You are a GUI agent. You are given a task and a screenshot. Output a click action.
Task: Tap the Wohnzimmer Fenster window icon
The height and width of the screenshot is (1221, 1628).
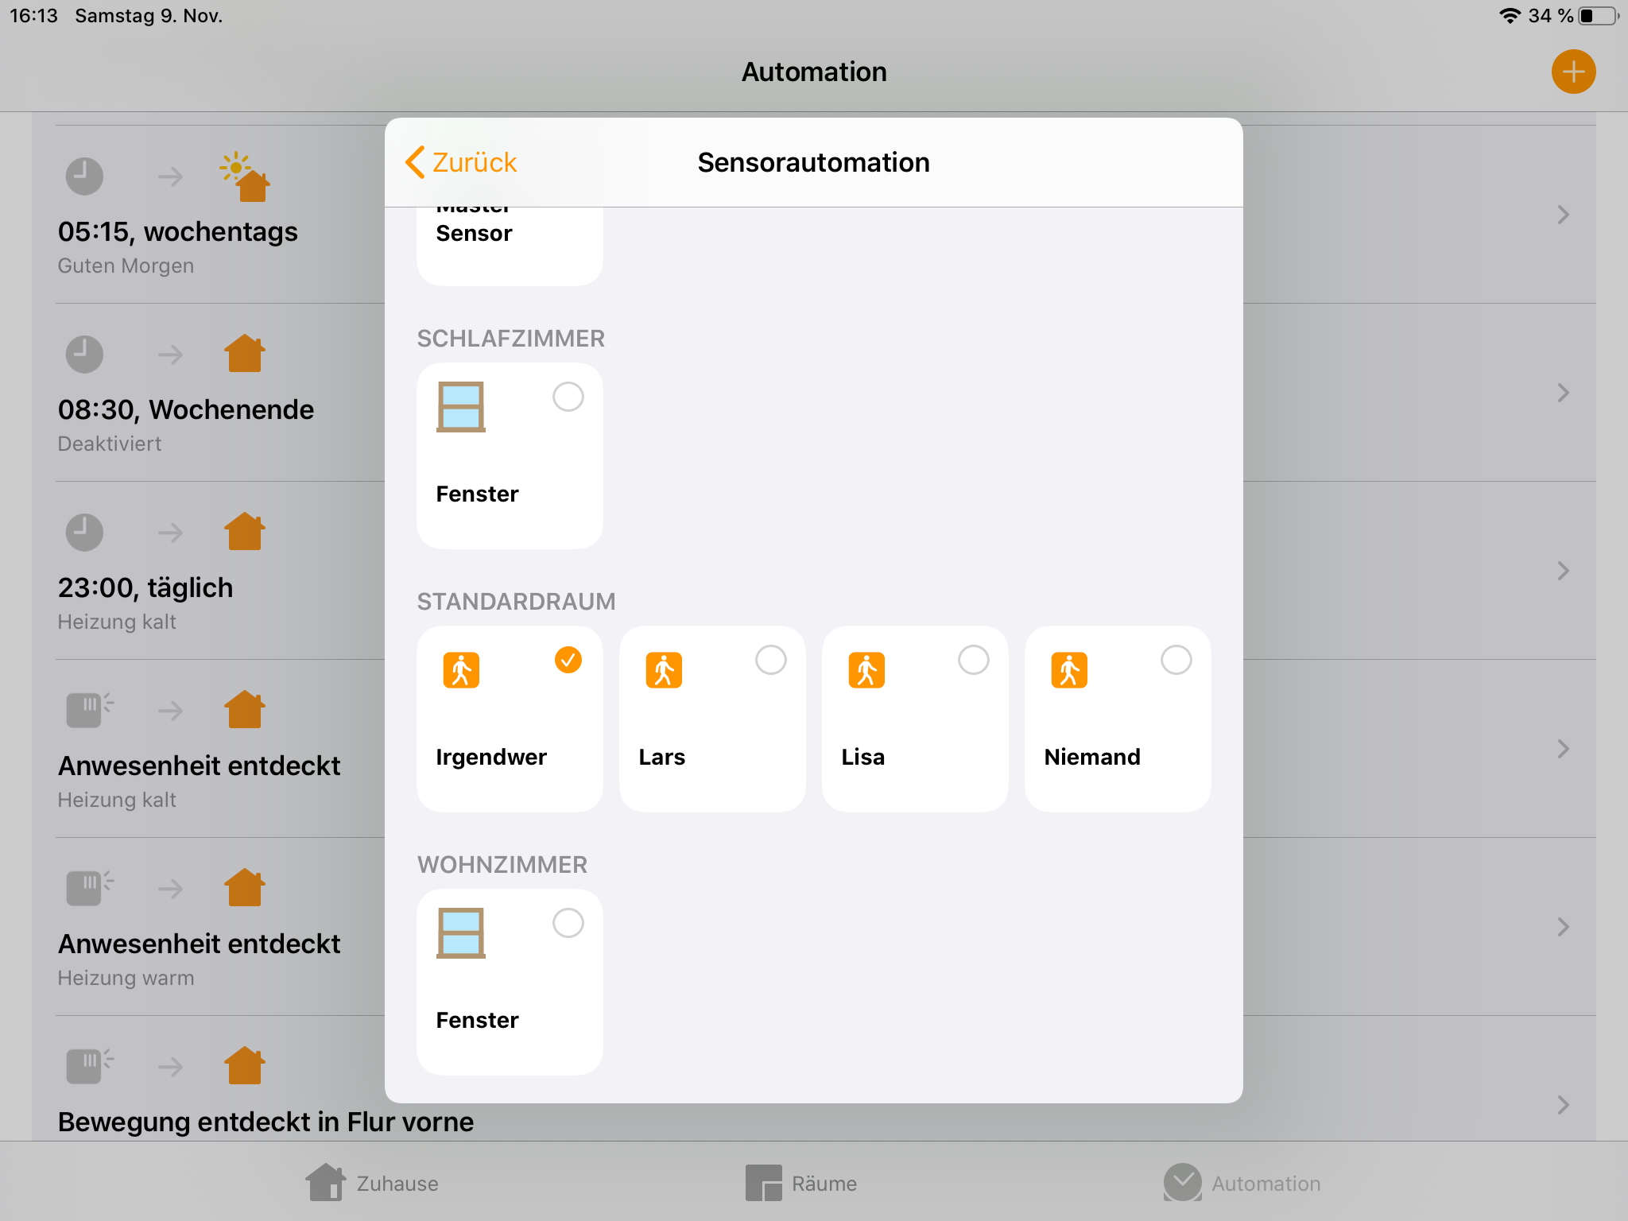(461, 933)
